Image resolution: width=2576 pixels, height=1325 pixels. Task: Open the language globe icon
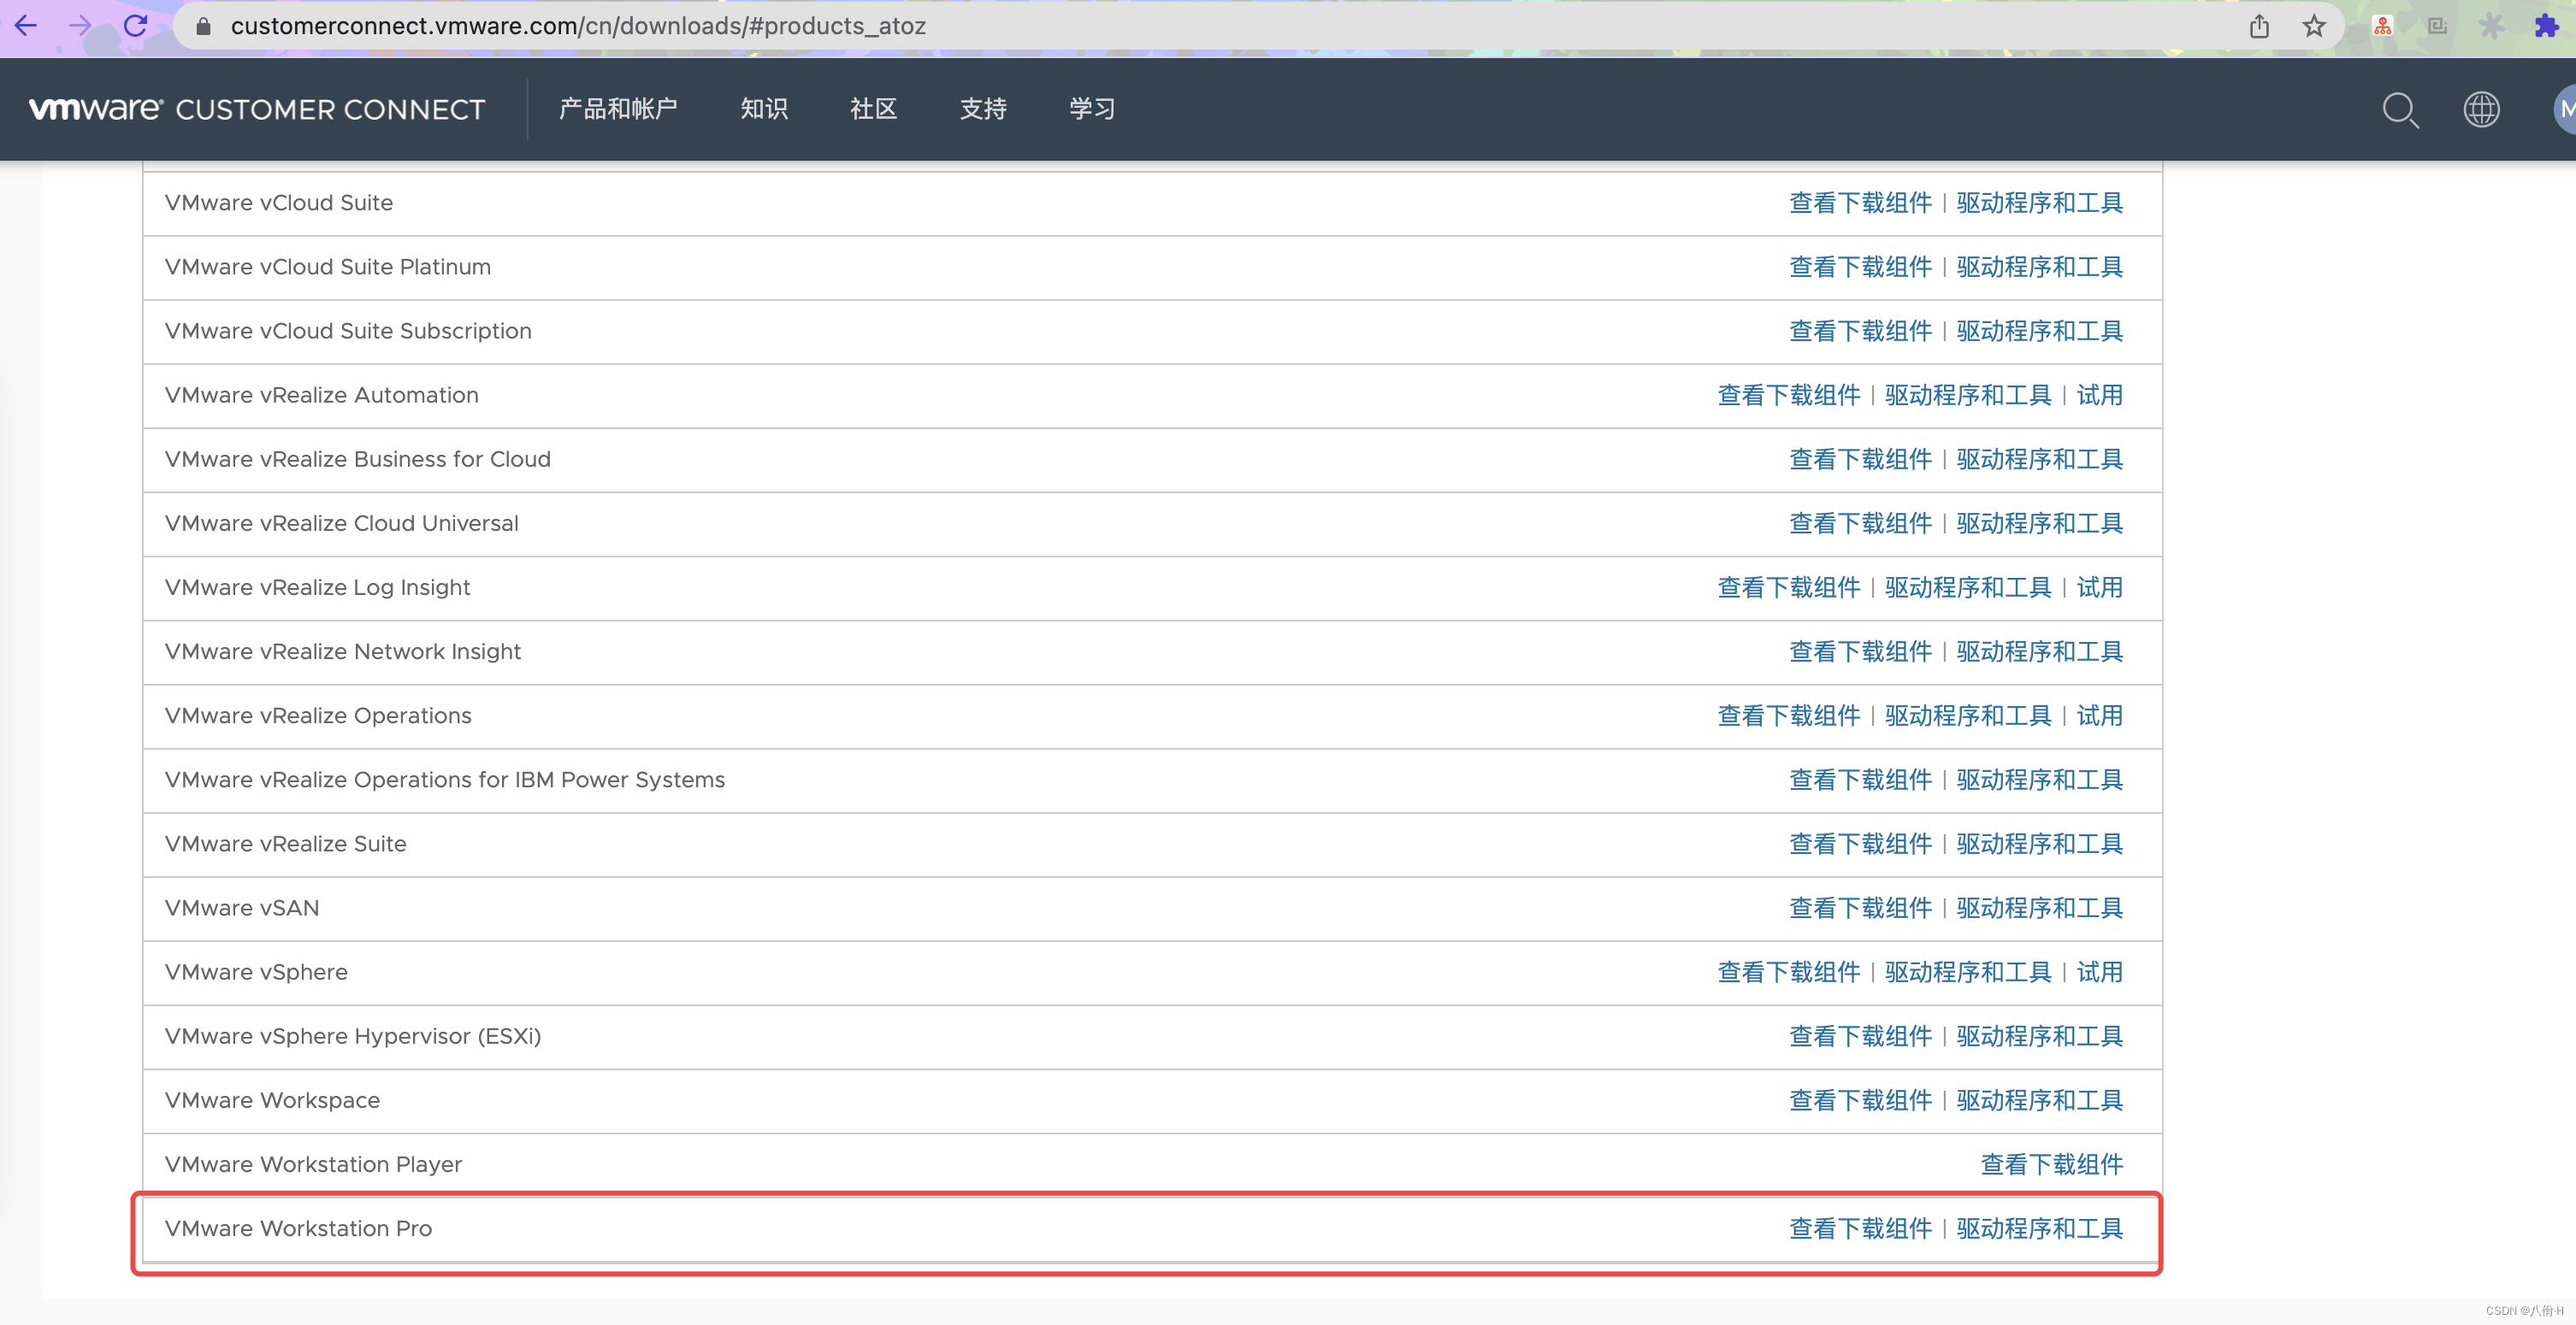(2481, 109)
